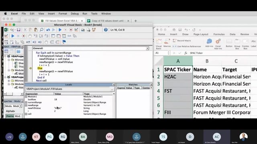
Task: Click the Insert function fx button
Action: click(x=186, y=53)
